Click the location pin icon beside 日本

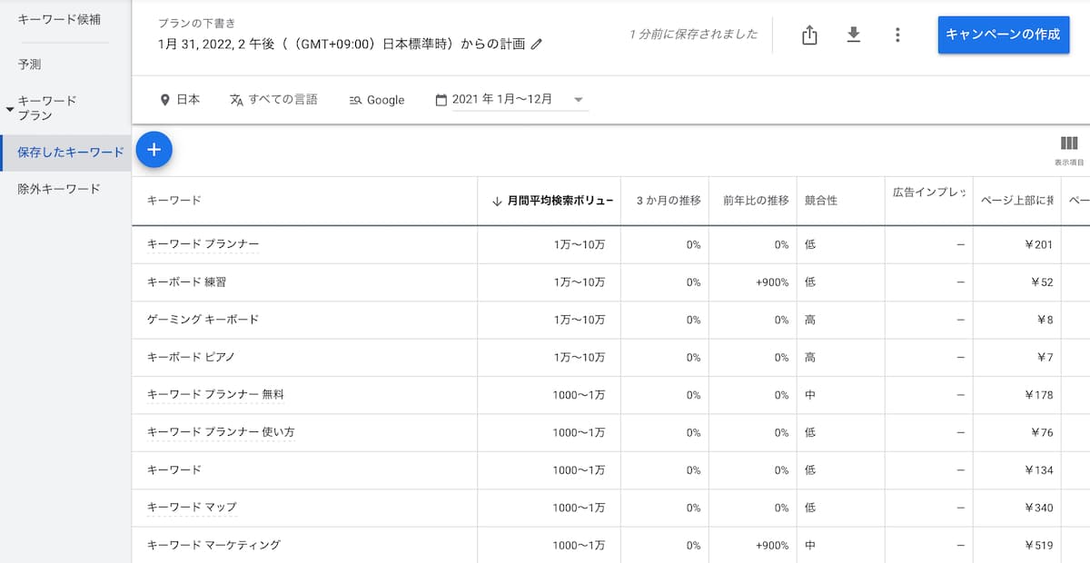(x=165, y=100)
